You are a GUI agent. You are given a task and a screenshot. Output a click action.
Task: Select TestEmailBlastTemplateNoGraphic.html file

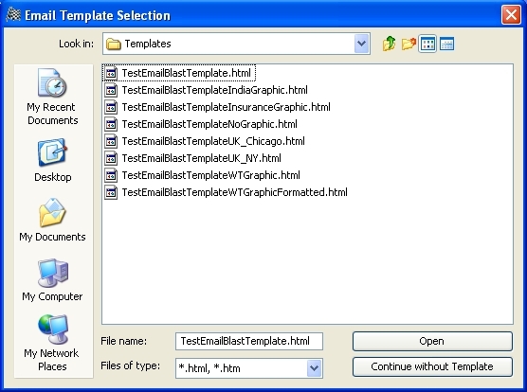201,124
